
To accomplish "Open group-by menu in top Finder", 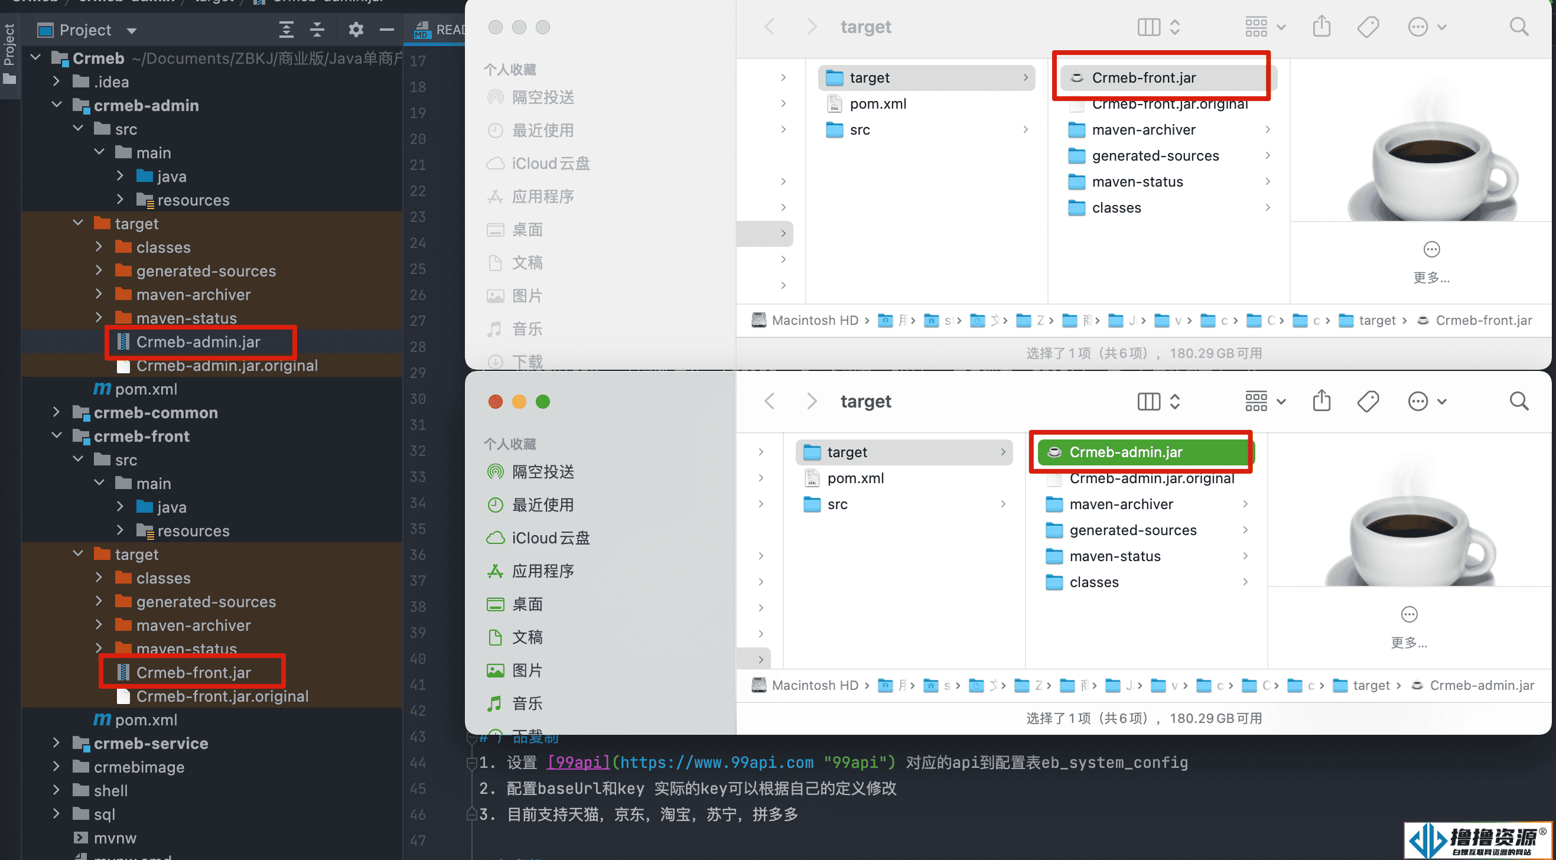I will [1265, 27].
